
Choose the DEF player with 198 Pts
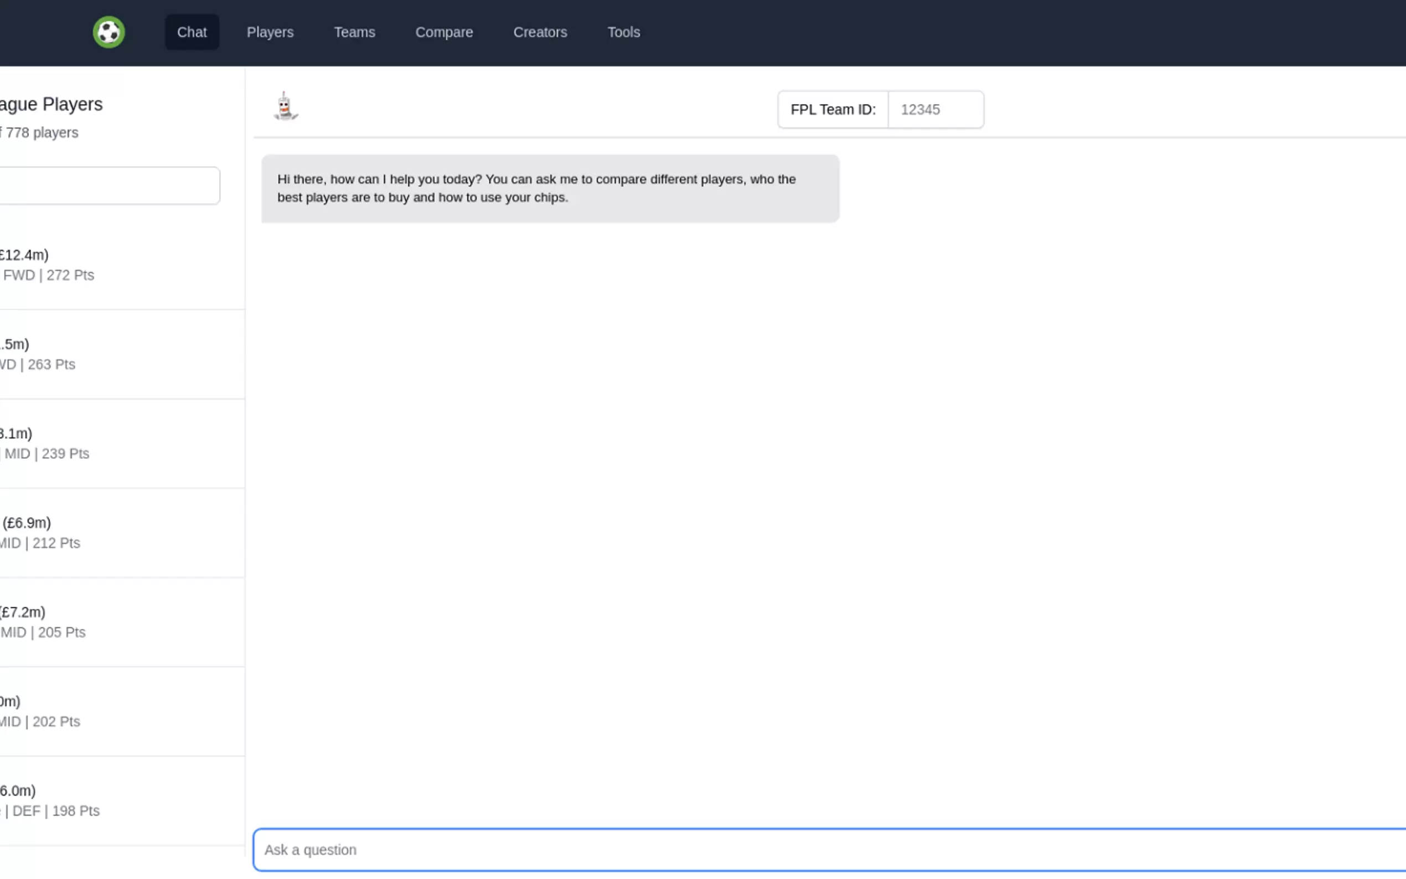87,800
